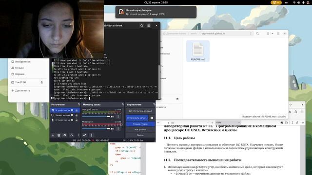Select the draw pen tool in PDF viewer

point(297,122)
